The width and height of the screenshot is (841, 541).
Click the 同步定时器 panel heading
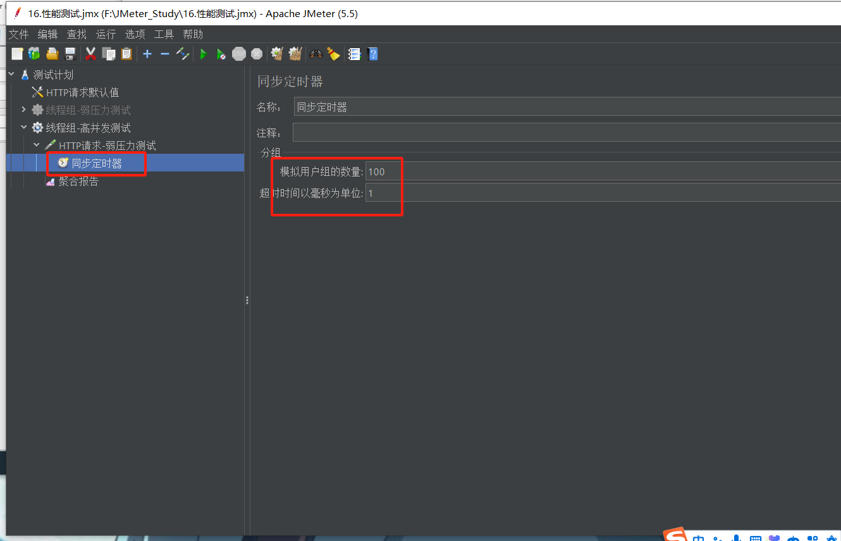point(290,82)
